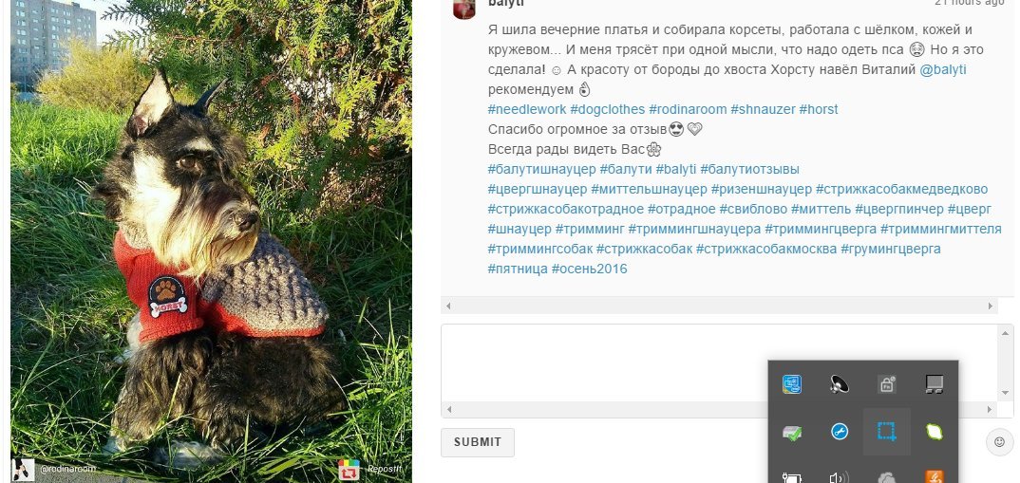This screenshot has width=1020, height=483.
Task: Click the balyti profile avatar
Action: tap(464, 8)
